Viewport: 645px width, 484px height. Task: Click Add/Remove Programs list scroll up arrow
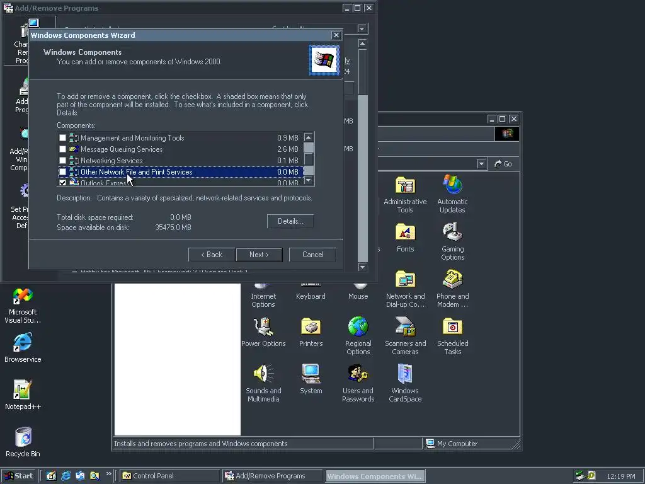point(362,43)
